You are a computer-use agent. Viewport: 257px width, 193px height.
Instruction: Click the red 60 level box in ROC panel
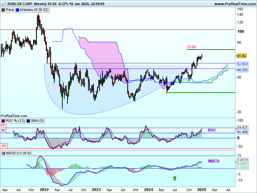coord(3,125)
